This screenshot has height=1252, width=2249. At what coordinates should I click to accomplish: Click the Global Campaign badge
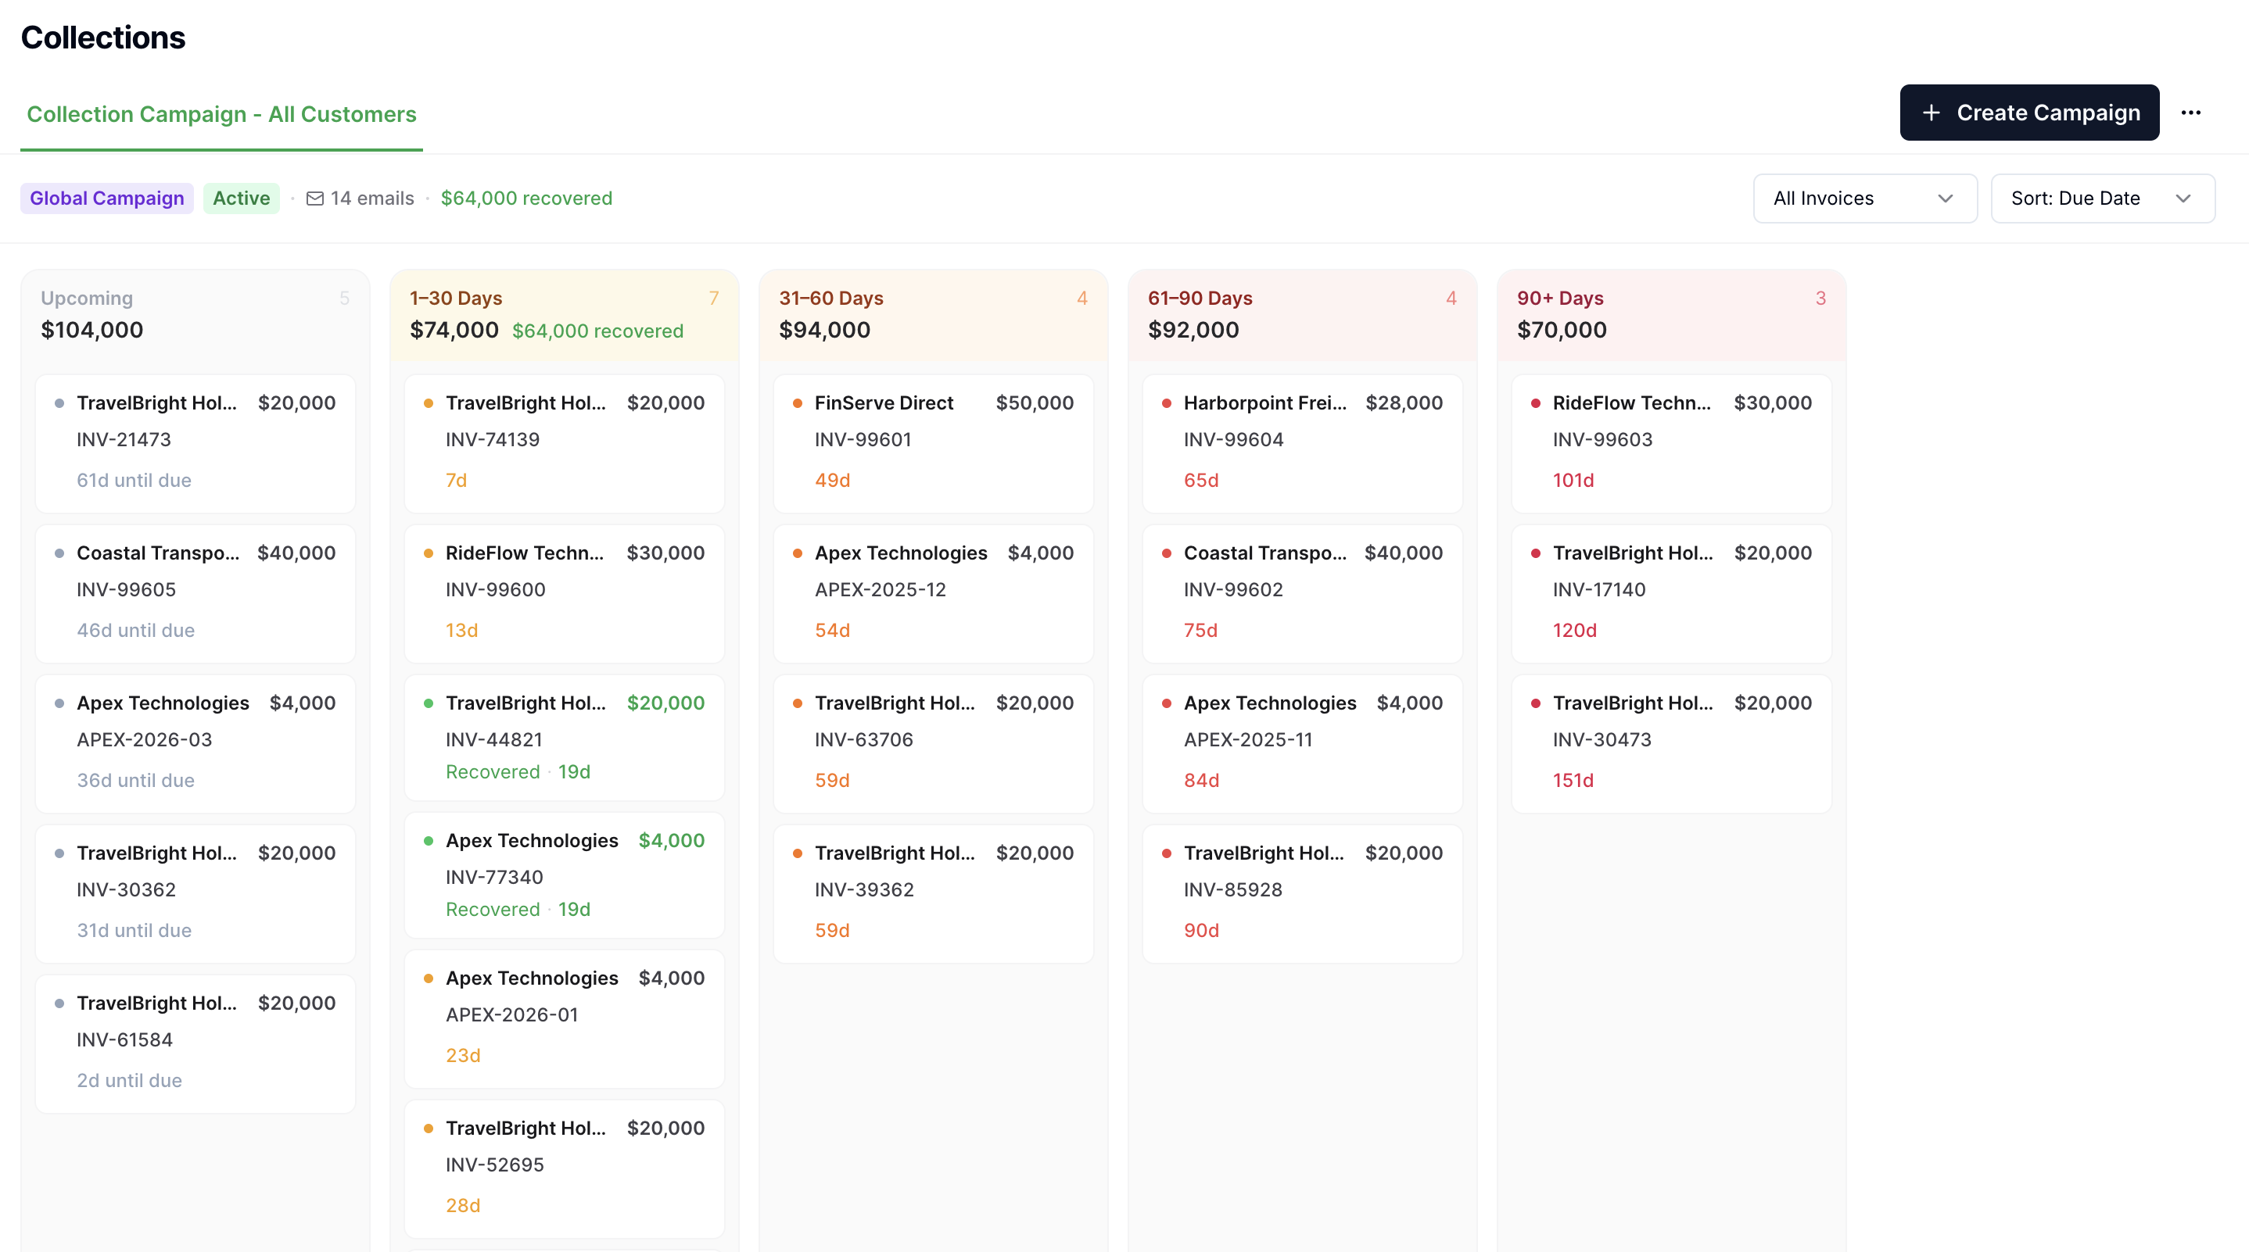(x=106, y=199)
